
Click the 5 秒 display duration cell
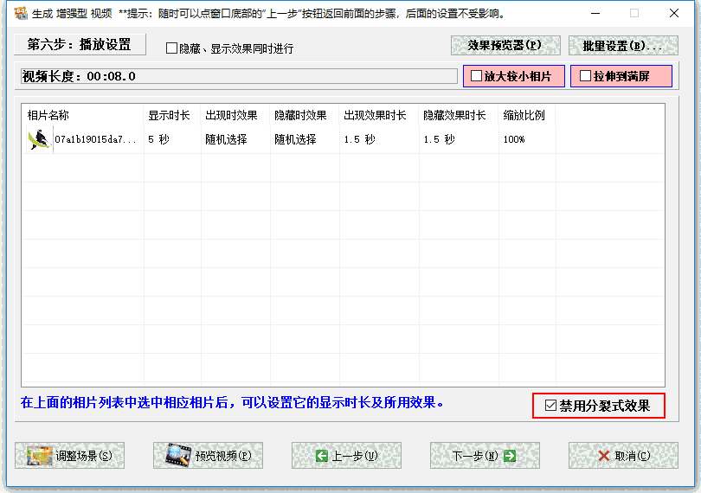(172, 139)
